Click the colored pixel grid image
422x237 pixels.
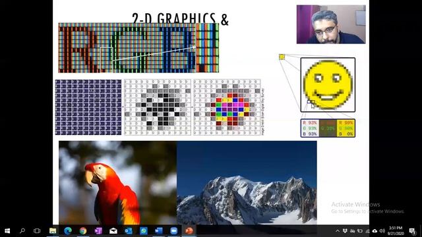(227, 107)
